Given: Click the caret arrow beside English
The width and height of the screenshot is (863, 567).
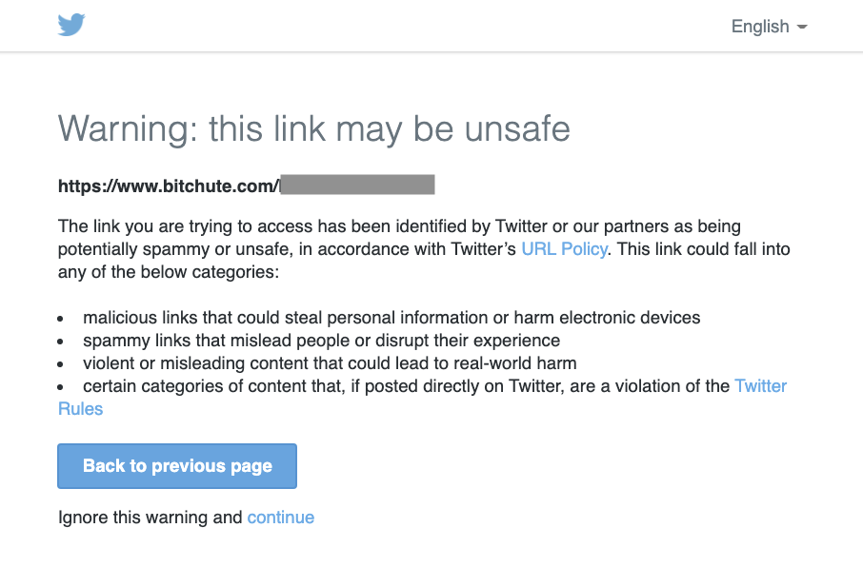Looking at the screenshot, I should (x=802, y=27).
